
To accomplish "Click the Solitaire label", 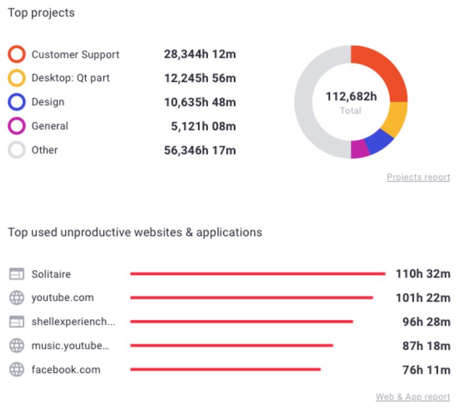I will [51, 274].
